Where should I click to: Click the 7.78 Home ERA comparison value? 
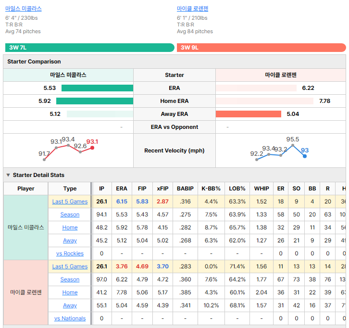(x=325, y=101)
